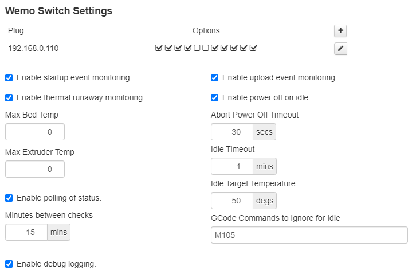The image size is (412, 278).
Task: Click Abort Power Off Timeout seconds field
Action: coord(232,132)
